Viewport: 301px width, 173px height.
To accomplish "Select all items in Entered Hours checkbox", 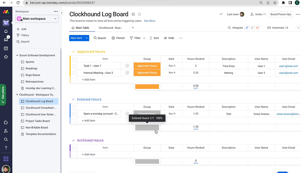I will coord(74,107).
